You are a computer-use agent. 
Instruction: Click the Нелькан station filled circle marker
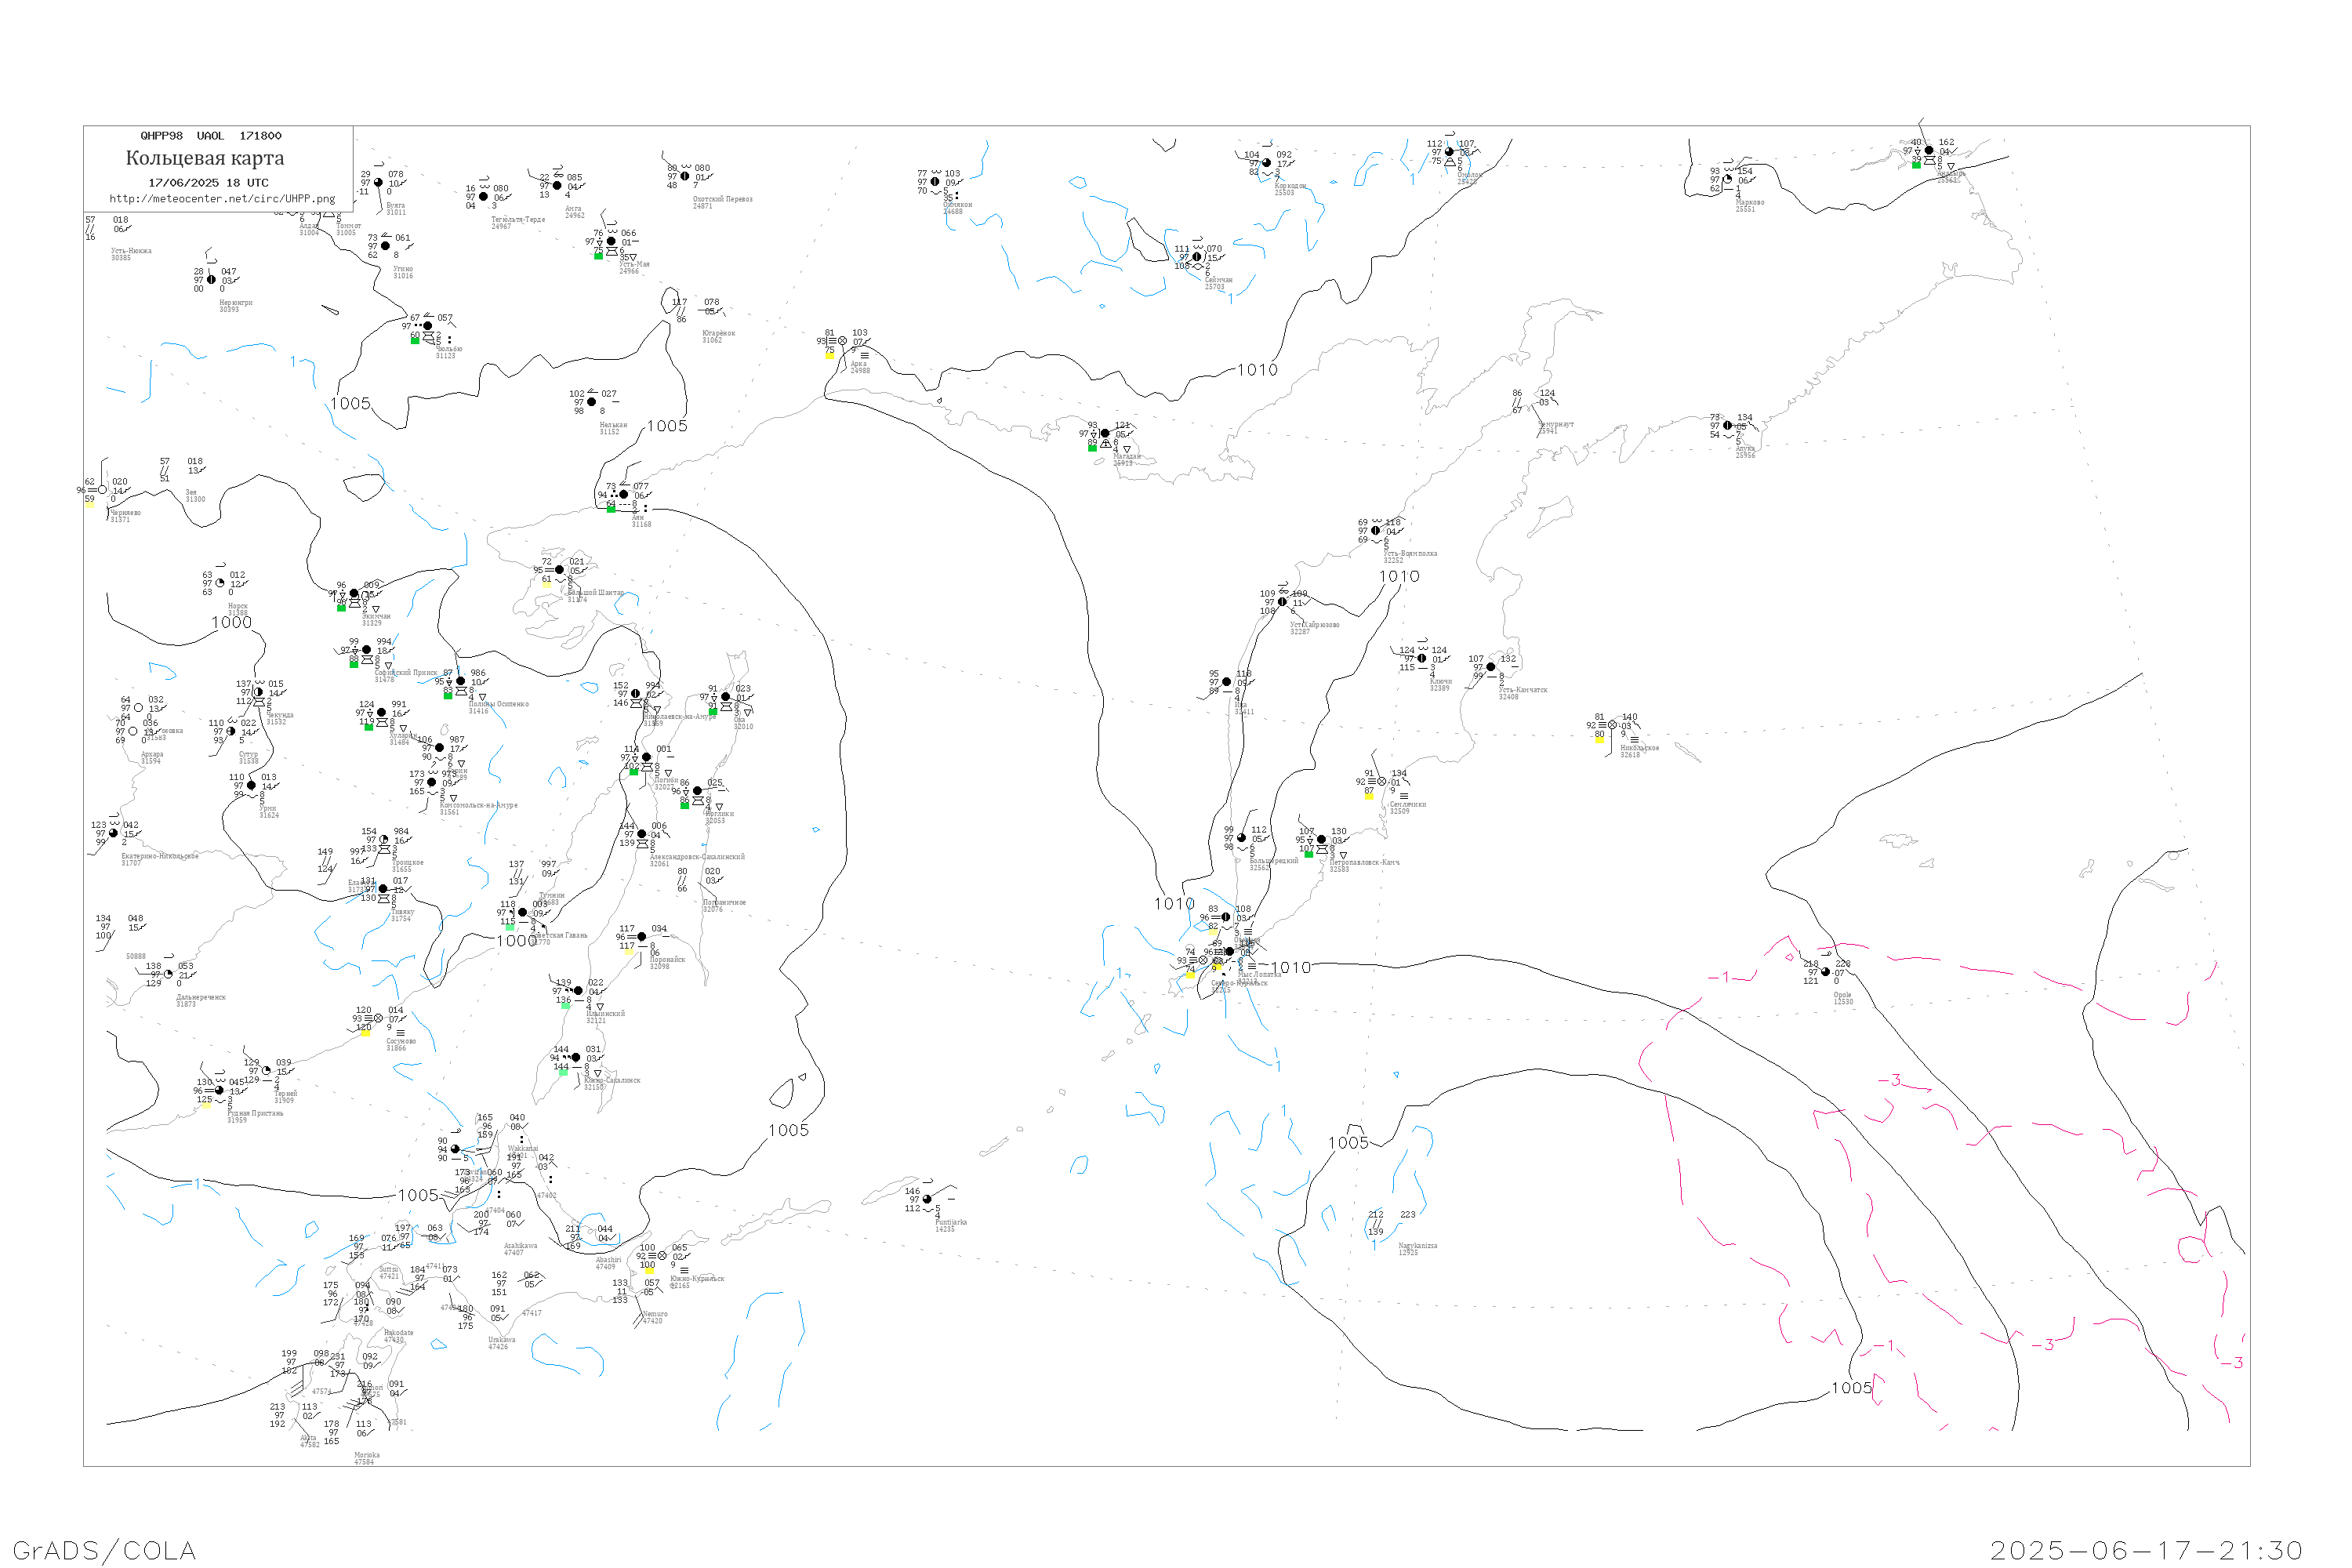point(591,402)
